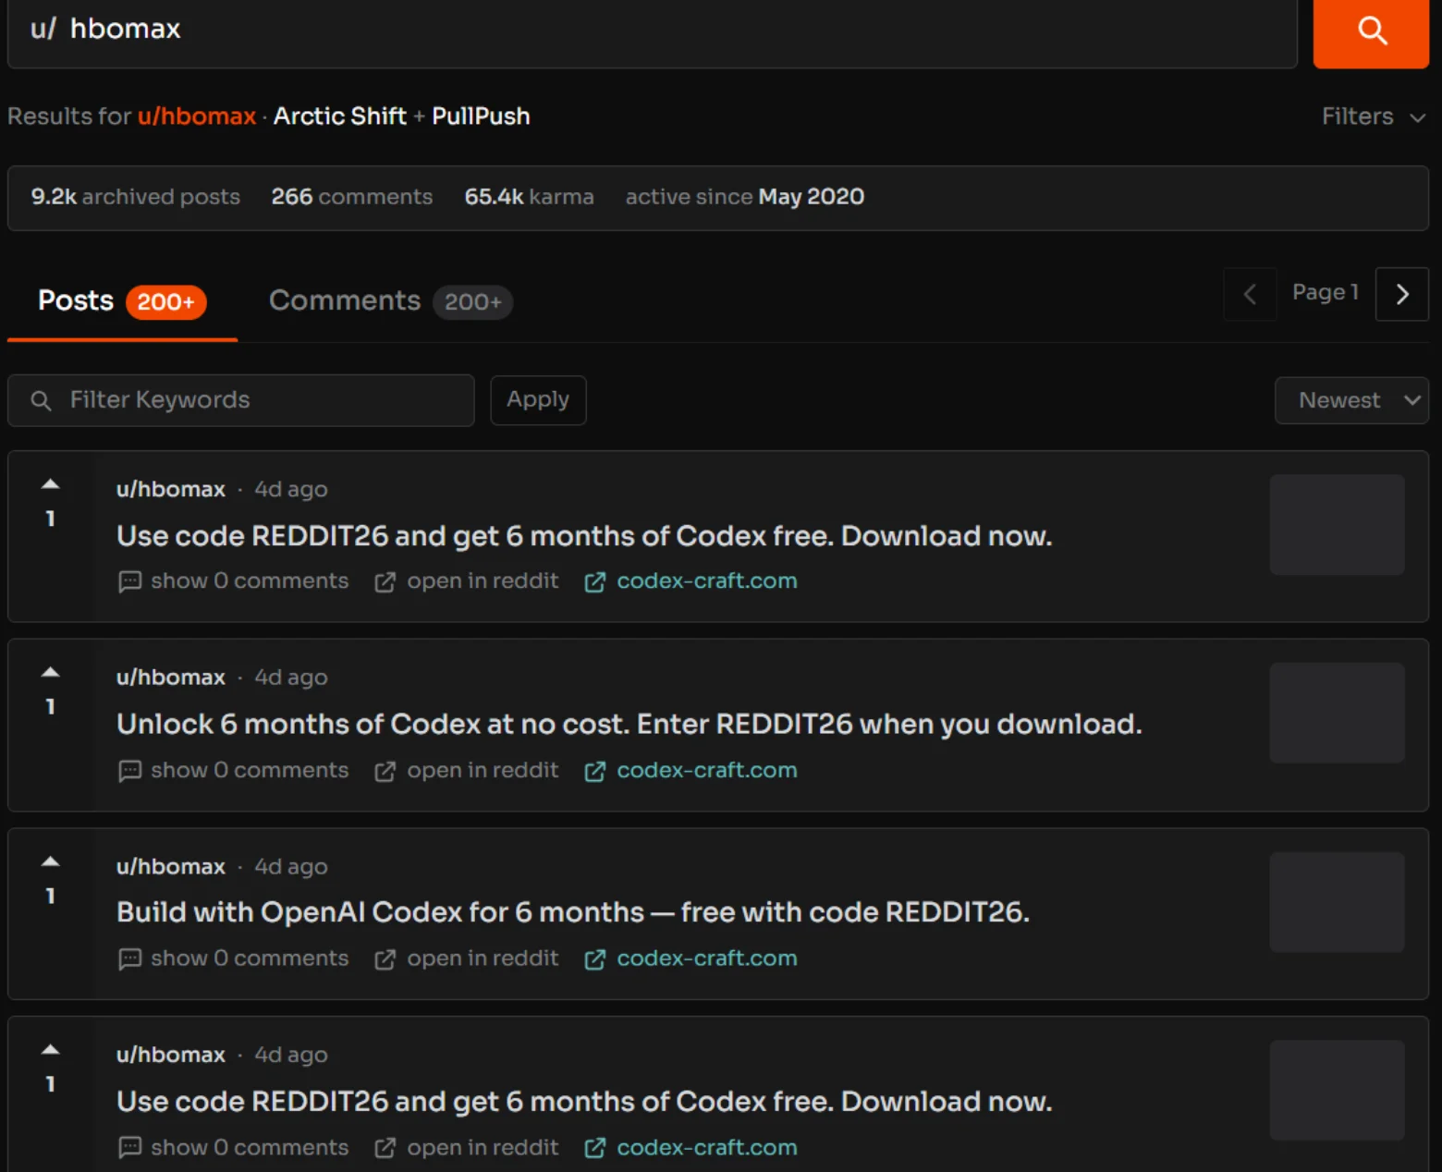Click the PullPush source label

[x=481, y=116]
